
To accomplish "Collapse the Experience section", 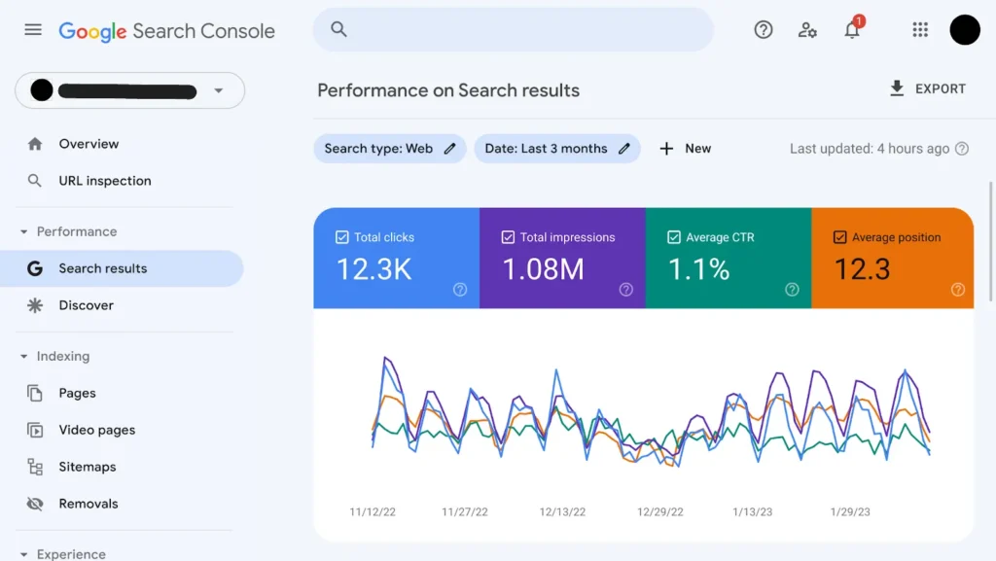I will [x=24, y=554].
